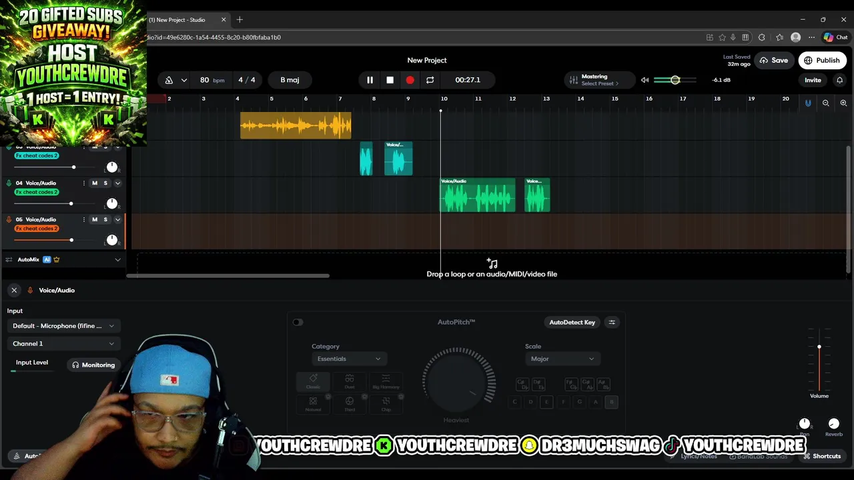
Task: Open the microphone input device dropdown
Action: coord(63,326)
